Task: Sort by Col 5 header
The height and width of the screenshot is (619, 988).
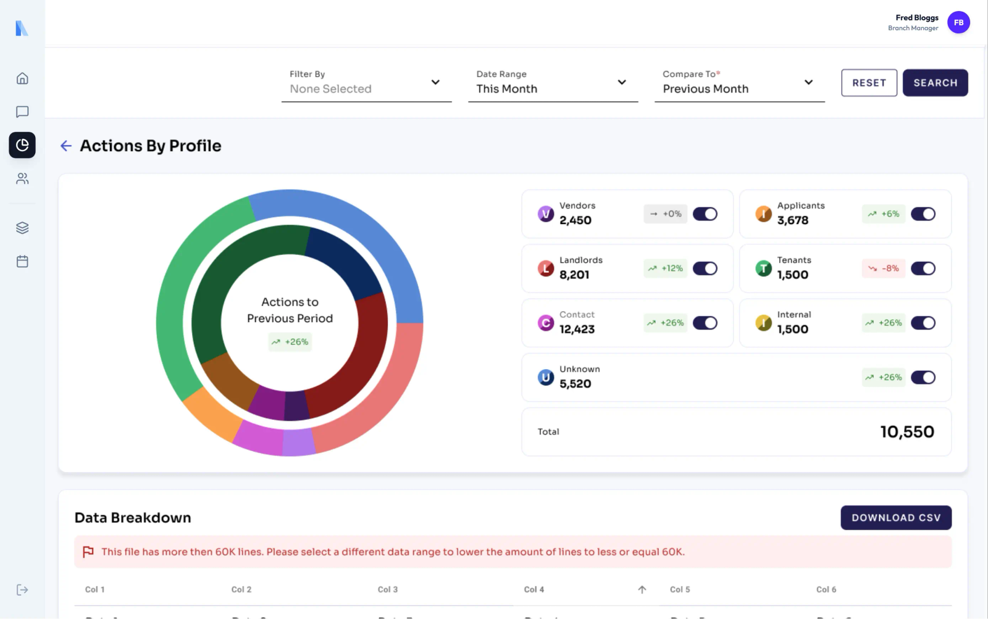Action: (x=680, y=589)
